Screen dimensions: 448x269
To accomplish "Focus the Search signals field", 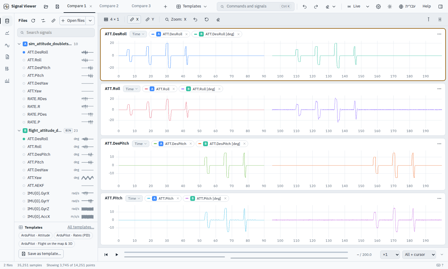I will pyautogui.click(x=56, y=33).
